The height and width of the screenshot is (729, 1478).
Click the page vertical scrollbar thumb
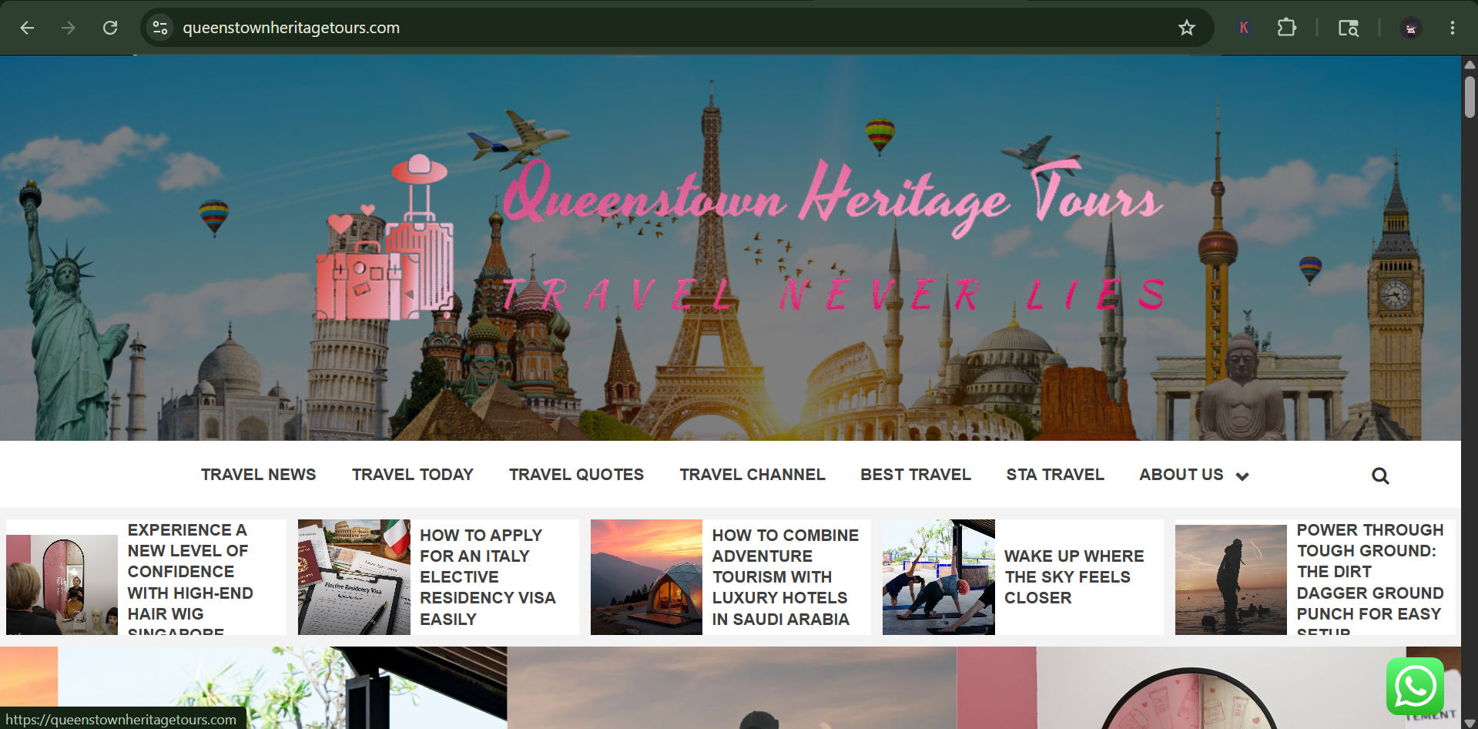point(1470,97)
